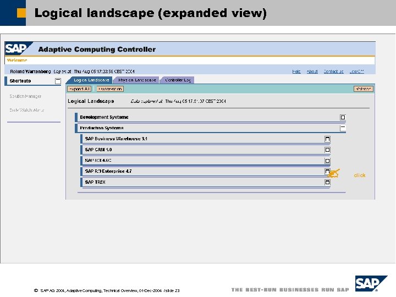Image resolution: width=396 pixels, height=297 pixels.
Task: Expand the SAP TREX row
Action: pos(327,183)
